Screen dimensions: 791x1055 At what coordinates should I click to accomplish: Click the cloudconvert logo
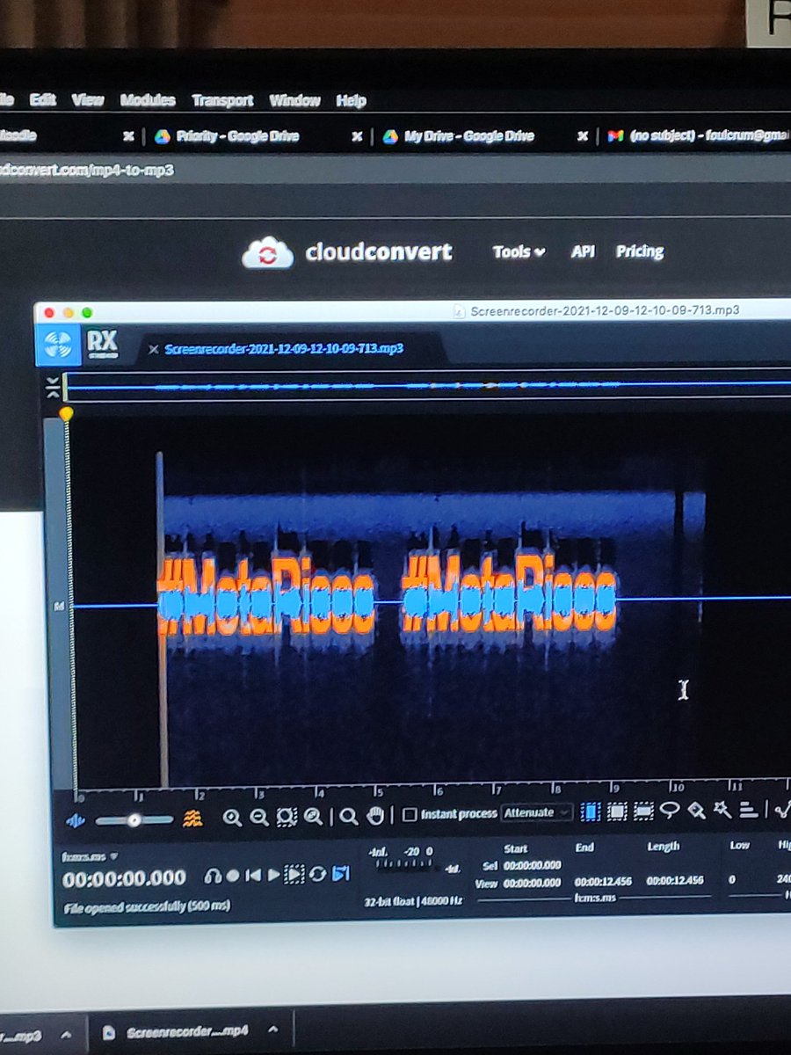(x=347, y=253)
